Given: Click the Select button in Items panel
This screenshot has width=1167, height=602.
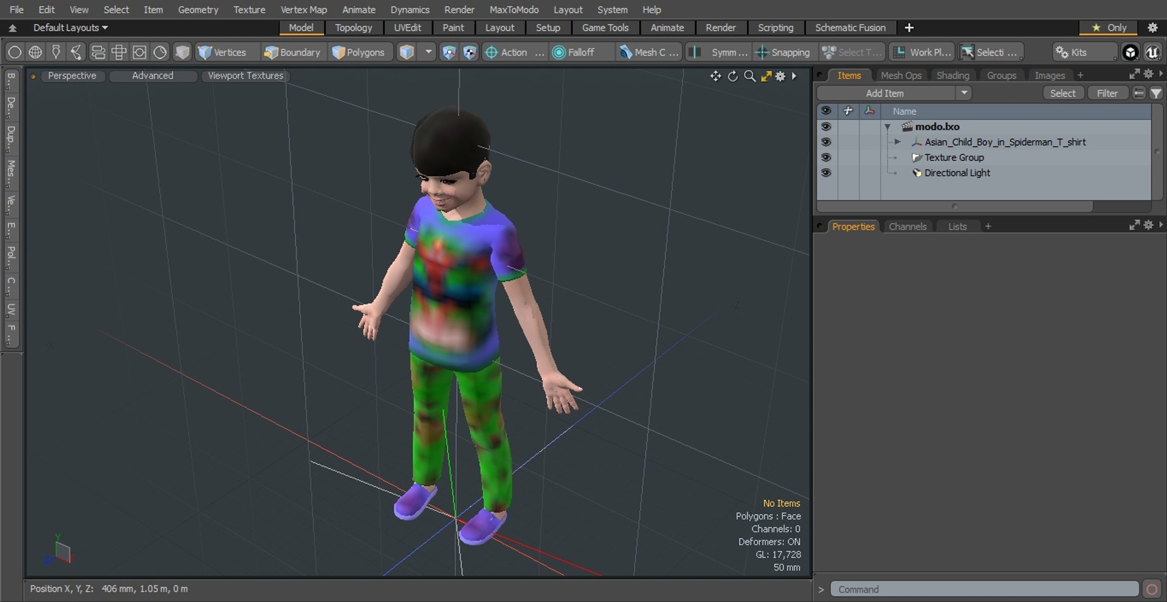Looking at the screenshot, I should (1062, 93).
